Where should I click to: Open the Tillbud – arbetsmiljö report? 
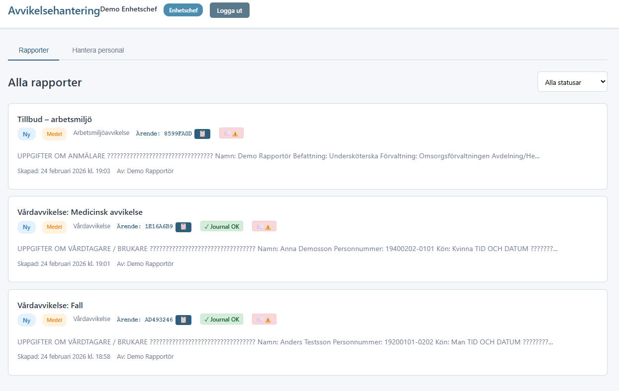(x=308, y=146)
